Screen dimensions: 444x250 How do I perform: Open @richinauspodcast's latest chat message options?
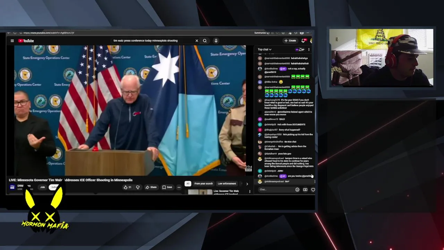tap(314, 182)
